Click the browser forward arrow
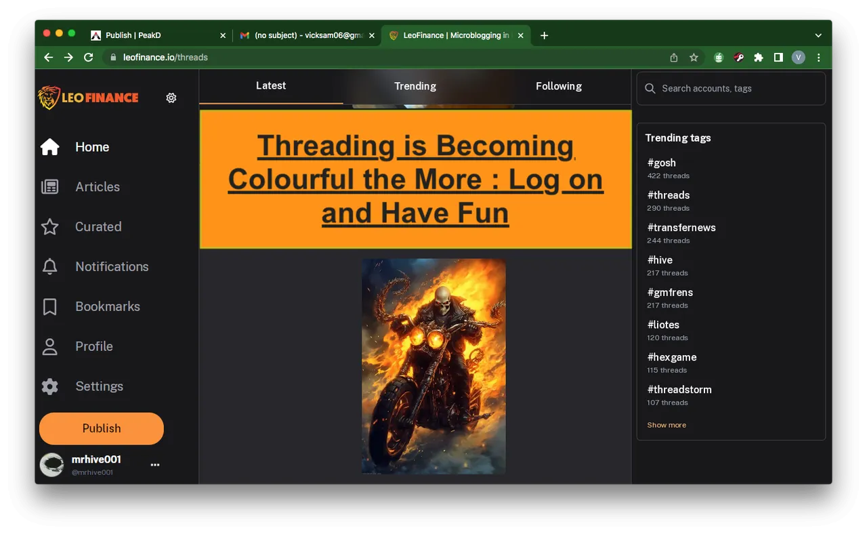 (x=68, y=58)
